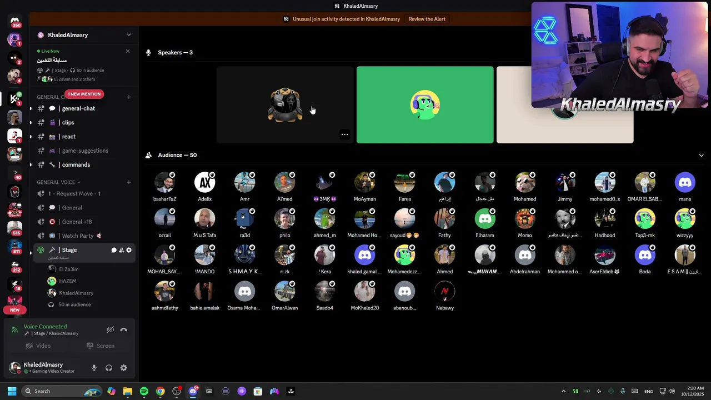This screenshot has height=400, width=711.
Task: Select the green speaker tile
Action: (425, 105)
